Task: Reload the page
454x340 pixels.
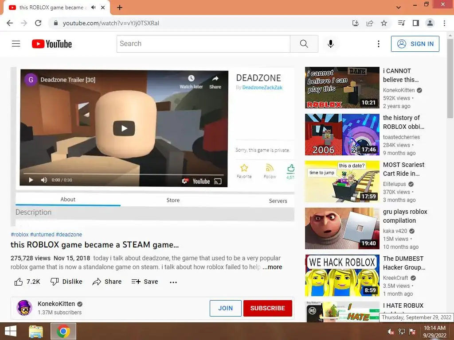Action: click(x=38, y=23)
